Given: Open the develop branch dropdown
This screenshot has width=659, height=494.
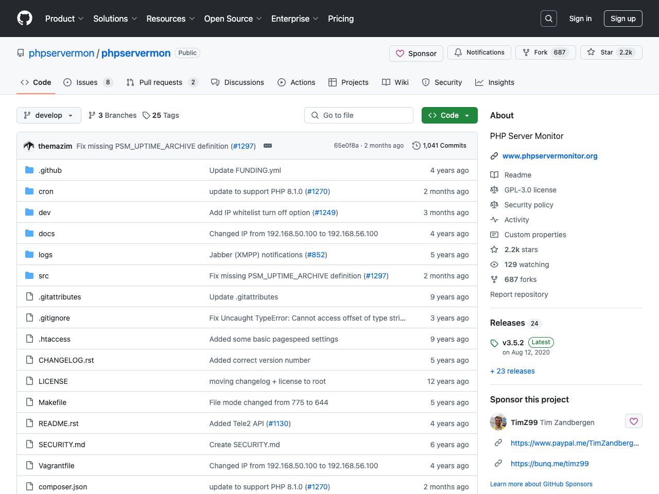Looking at the screenshot, I should (x=49, y=115).
